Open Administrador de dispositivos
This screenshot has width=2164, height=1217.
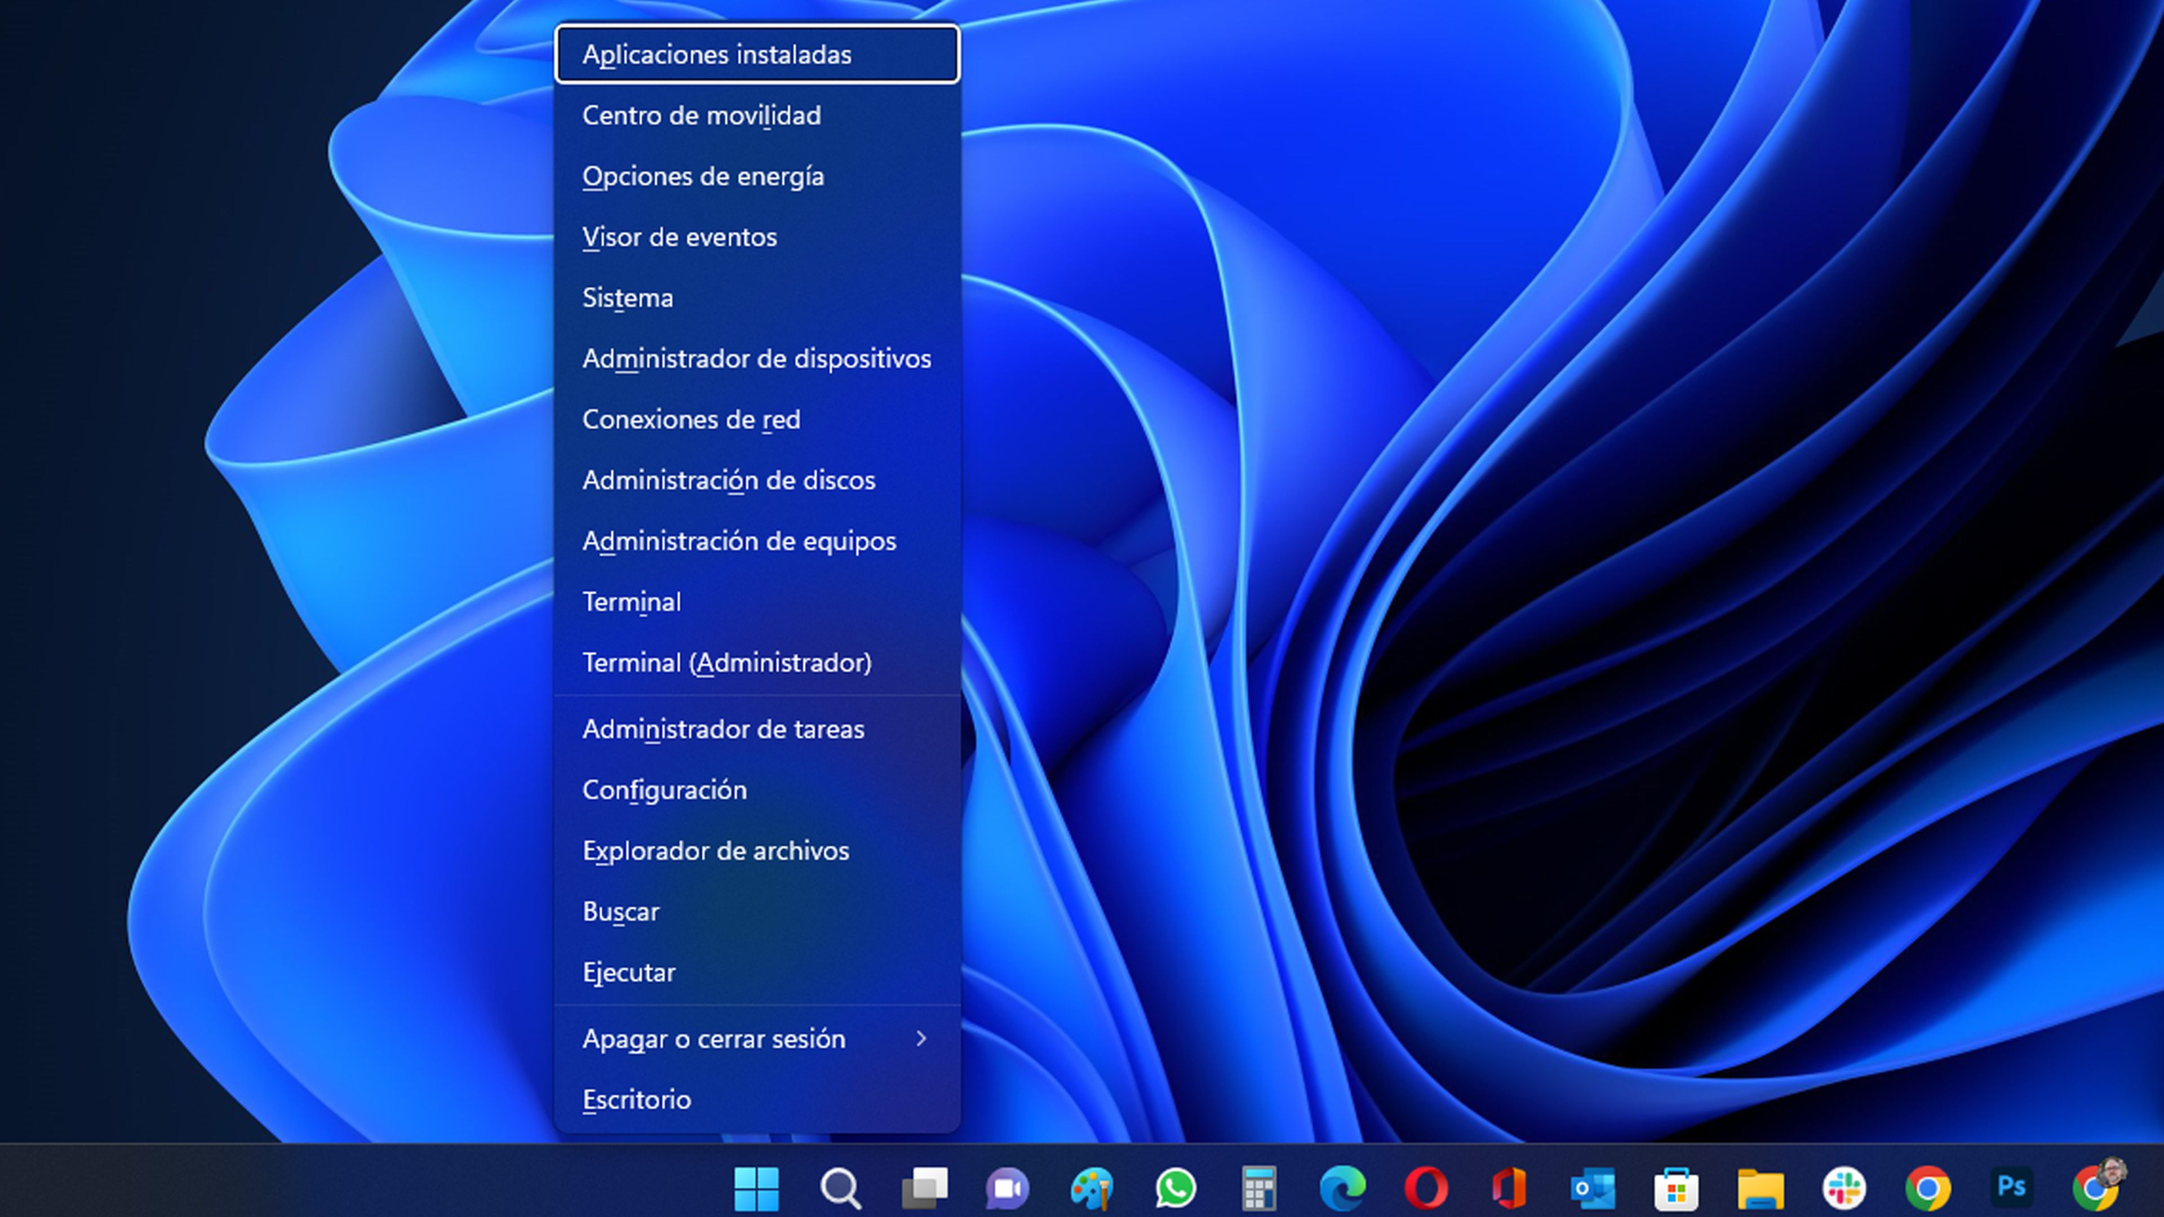pyautogui.click(x=757, y=359)
